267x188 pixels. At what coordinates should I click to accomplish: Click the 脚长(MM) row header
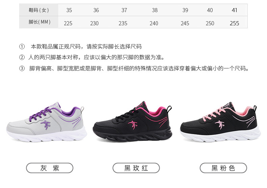(x=39, y=22)
